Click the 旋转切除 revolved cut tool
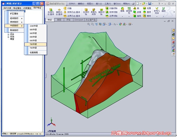The width and height of the screenshot is (177, 137). point(101,12)
